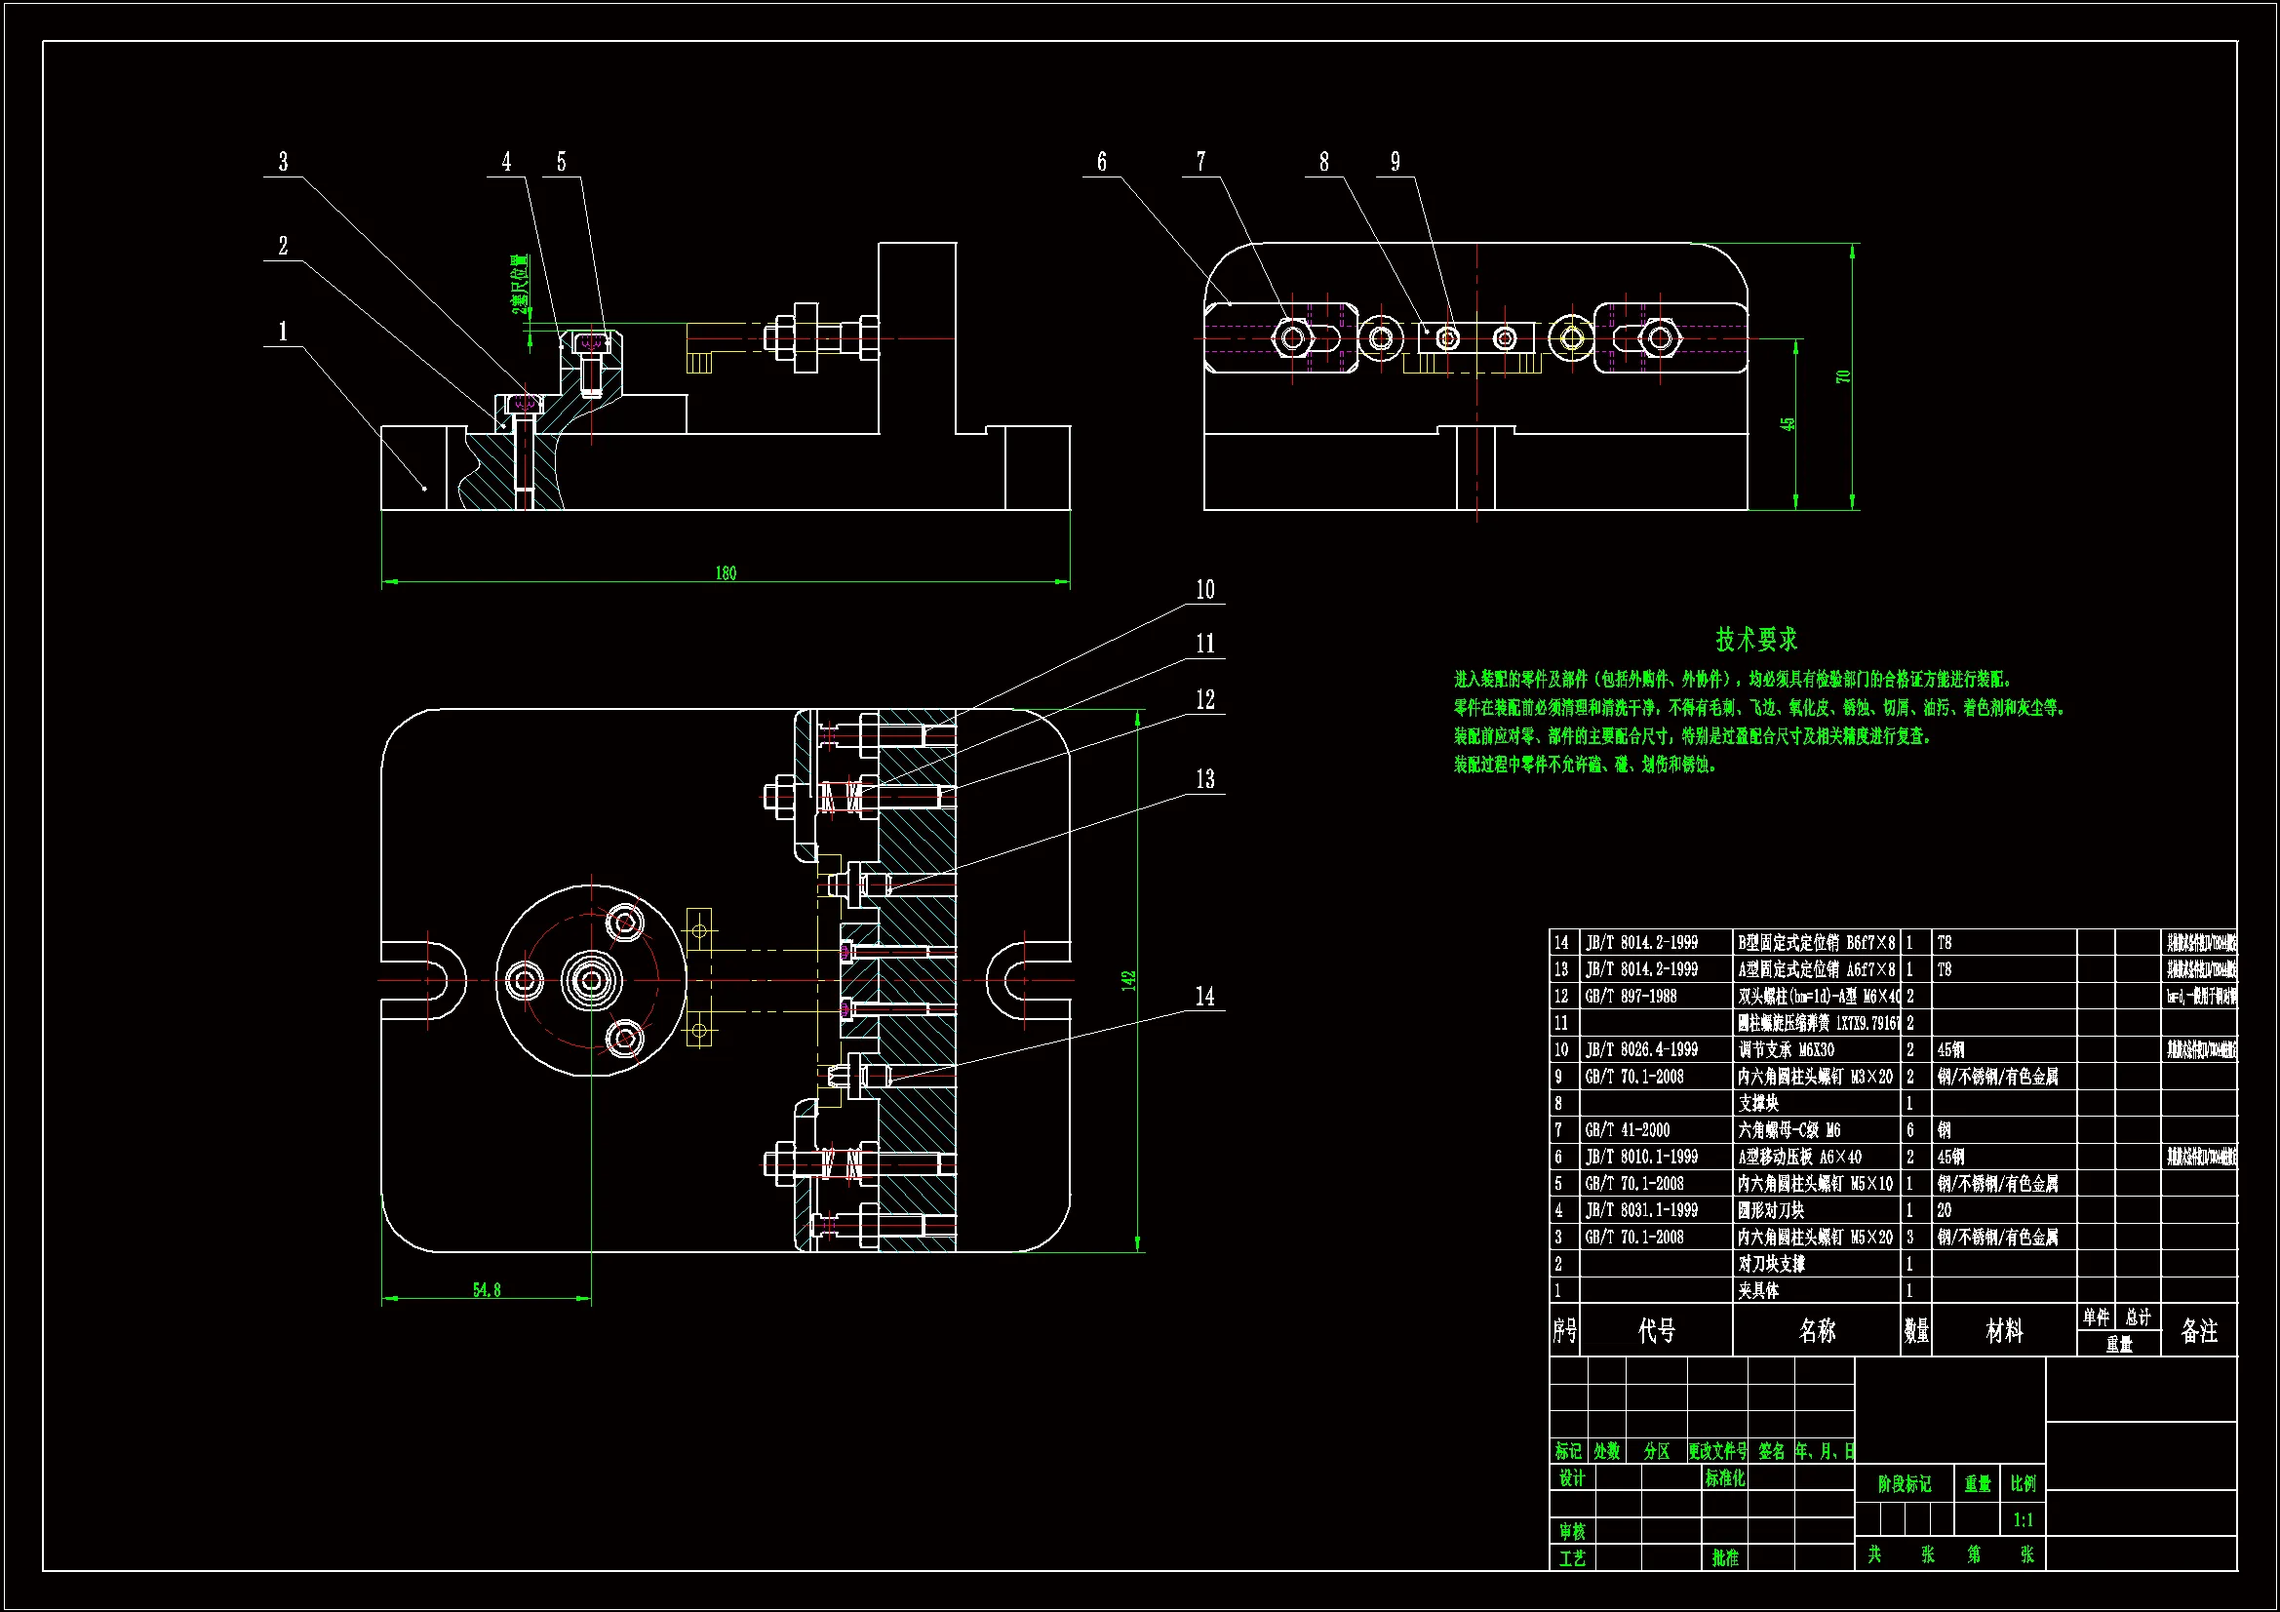This screenshot has width=2280, height=1612.
Task: Select the 70 height dimension text
Action: 1843,376
